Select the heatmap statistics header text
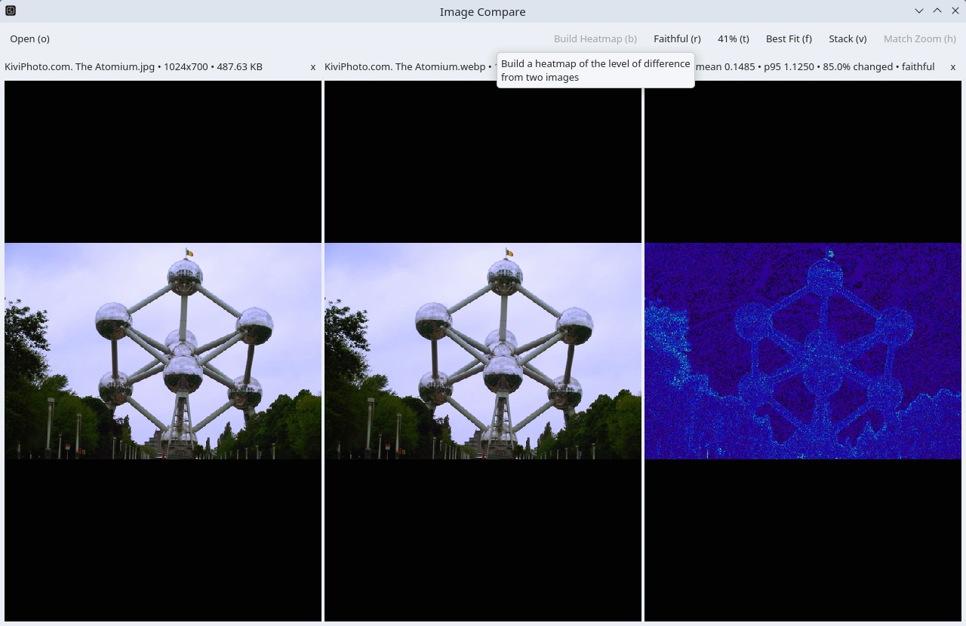 coord(815,66)
